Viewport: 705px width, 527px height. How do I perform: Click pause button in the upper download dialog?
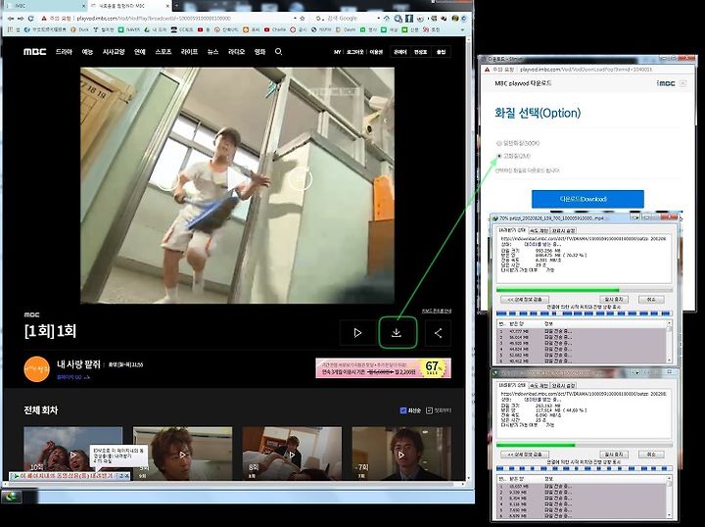click(614, 299)
